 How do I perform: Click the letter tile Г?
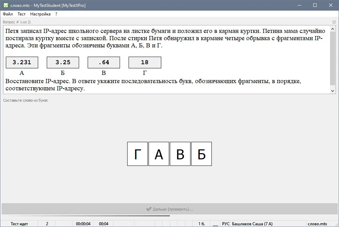pyautogui.click(x=138, y=154)
